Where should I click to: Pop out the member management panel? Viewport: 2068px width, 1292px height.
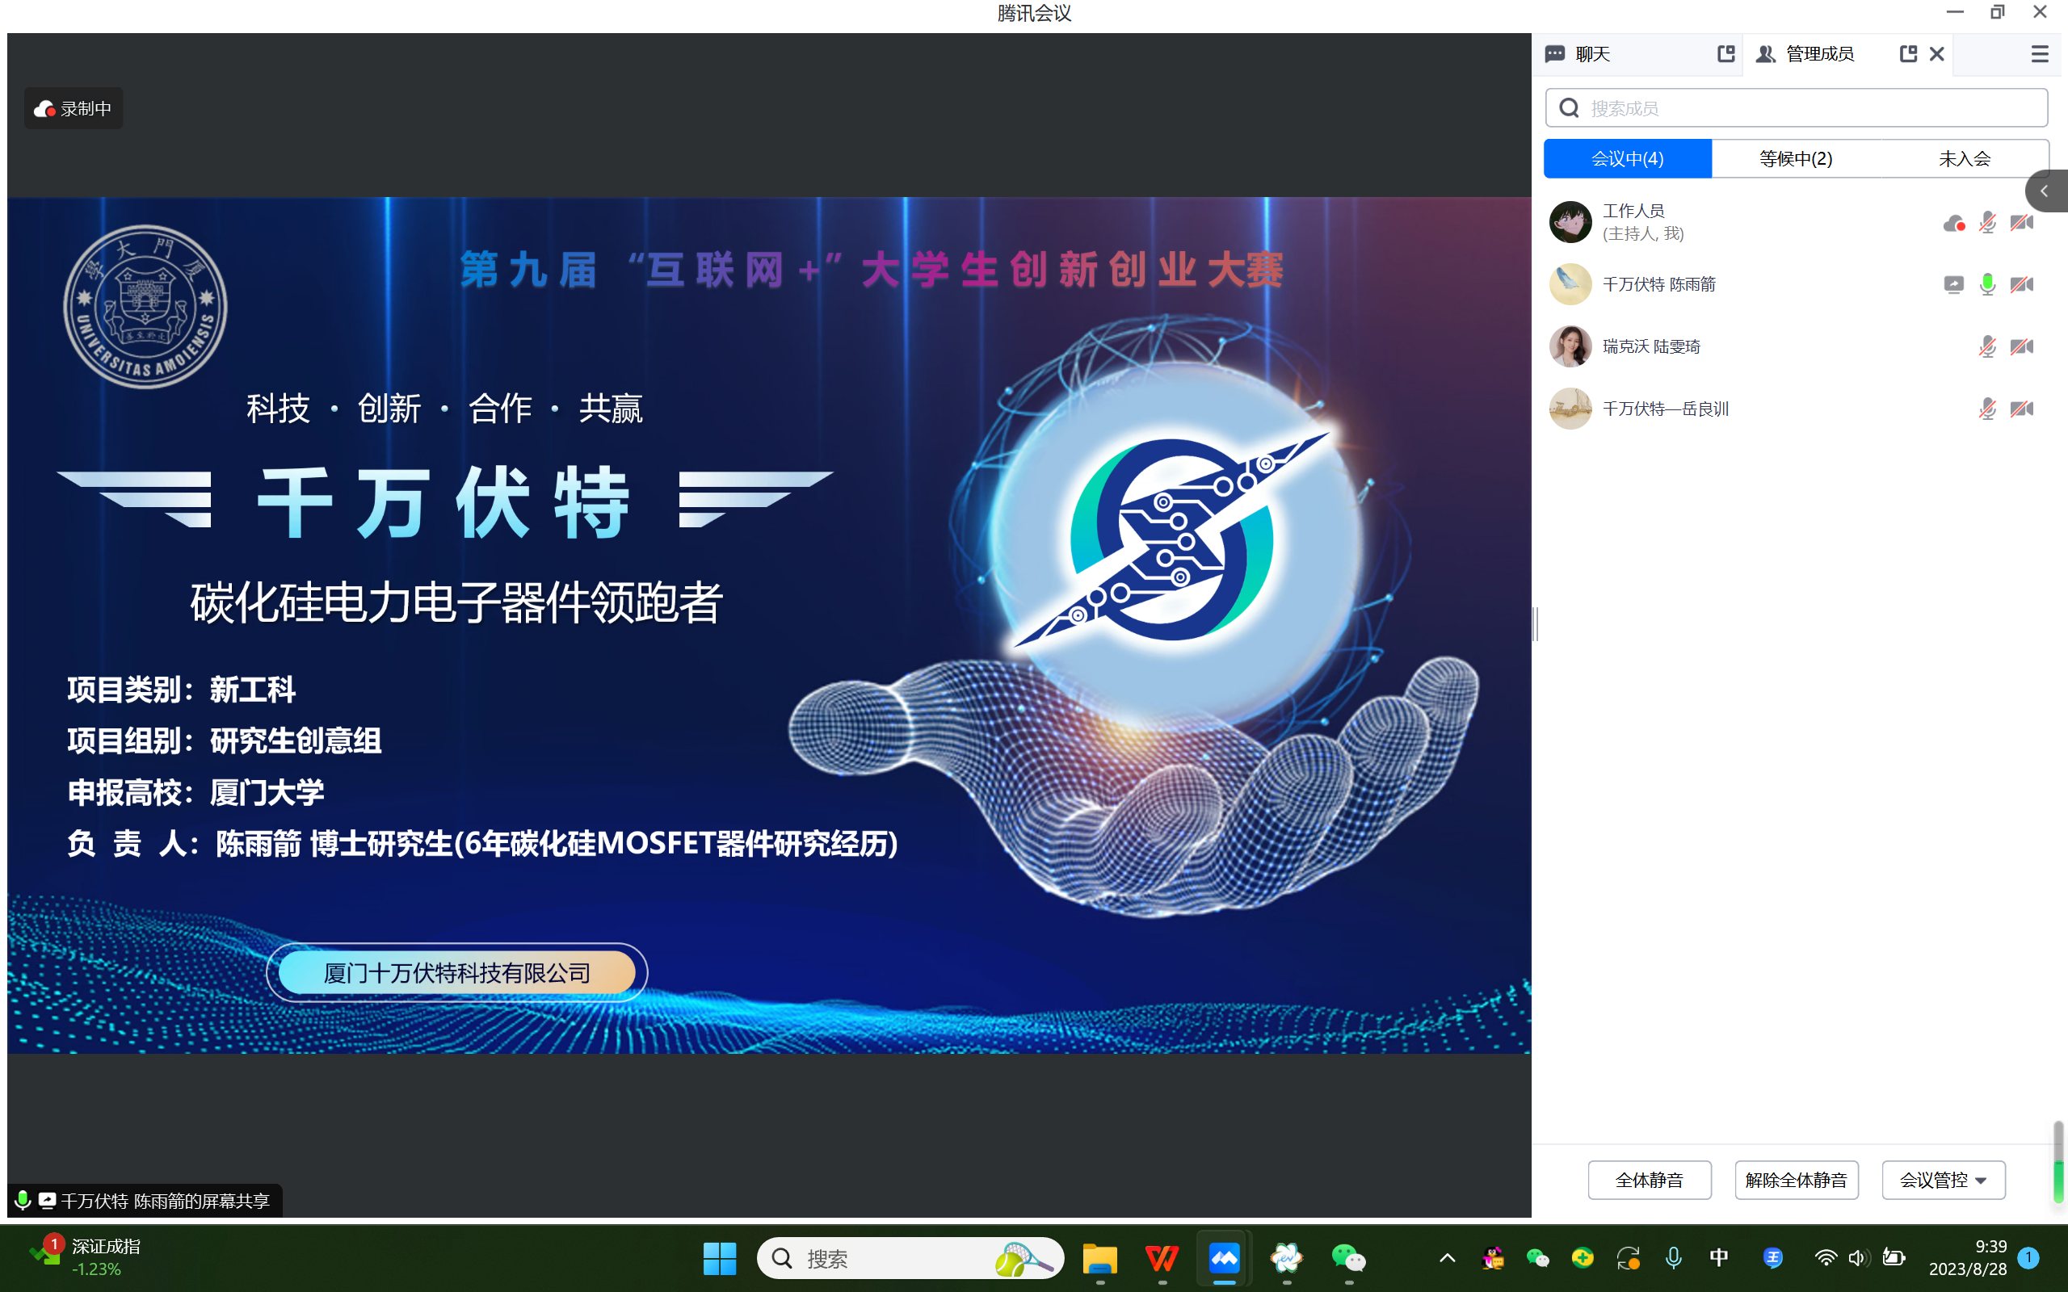click(x=1907, y=54)
